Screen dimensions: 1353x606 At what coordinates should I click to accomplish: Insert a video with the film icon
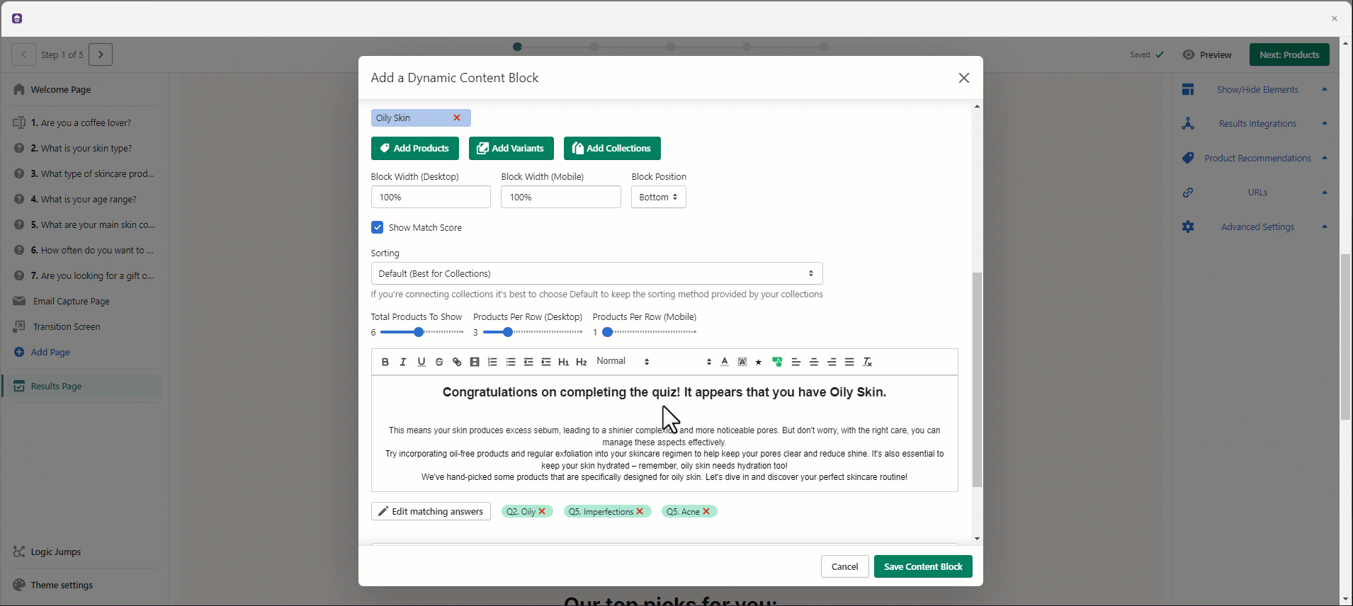coord(475,362)
